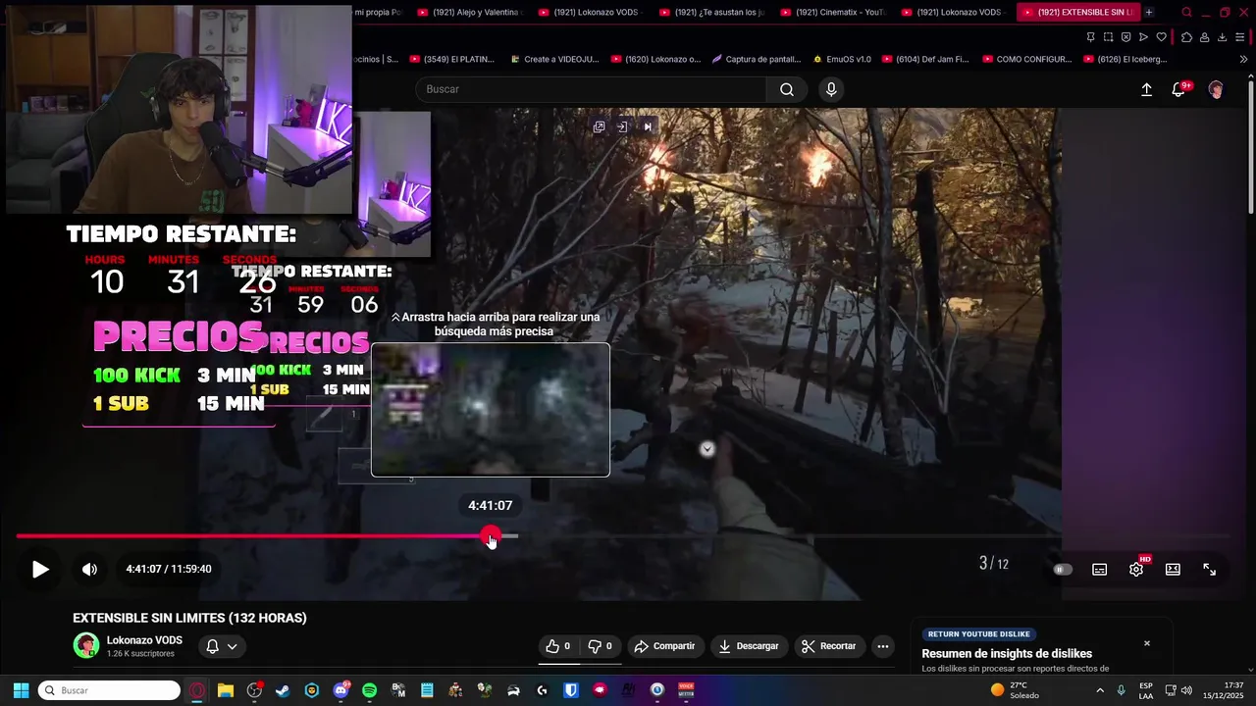Viewport: 1256px width, 706px height.
Task: Open Spotify from the taskbar
Action: point(369,690)
